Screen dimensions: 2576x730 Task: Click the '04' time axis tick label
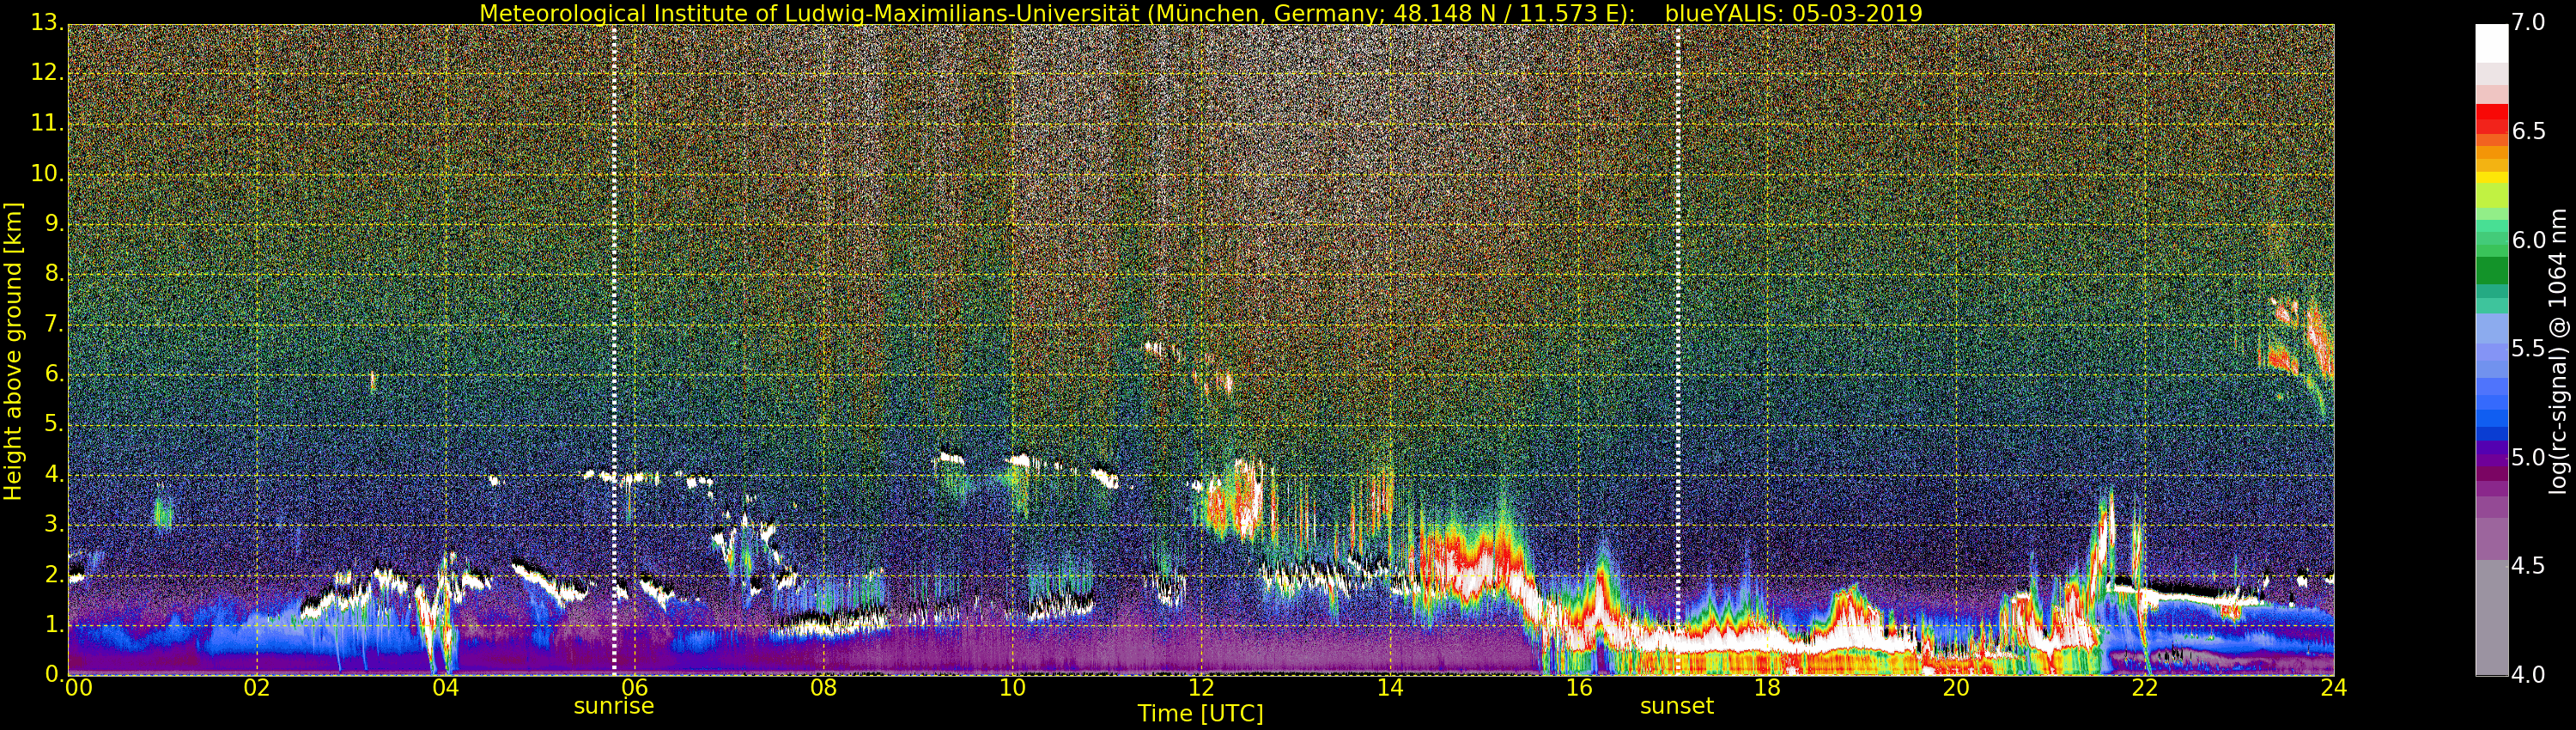[x=445, y=687]
